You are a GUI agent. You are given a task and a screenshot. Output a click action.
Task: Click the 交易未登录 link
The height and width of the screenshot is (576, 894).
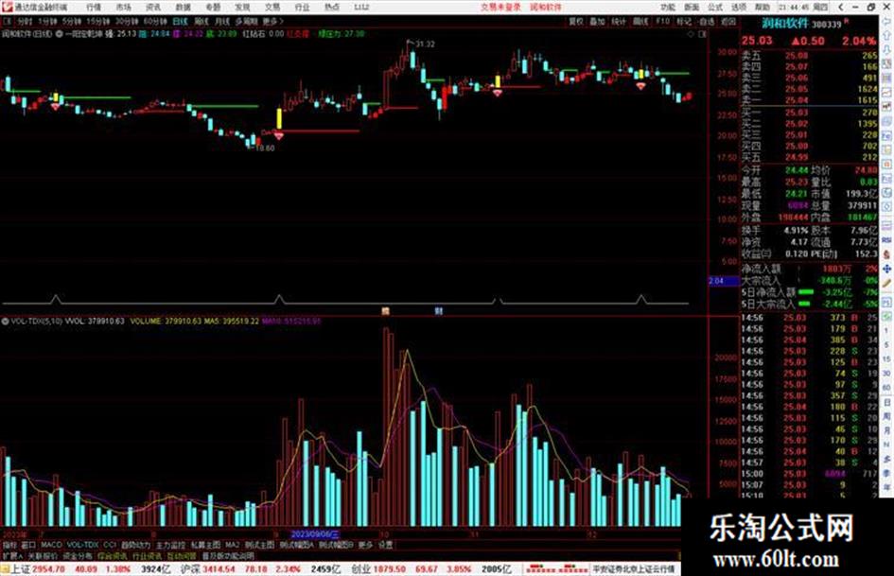click(x=500, y=8)
